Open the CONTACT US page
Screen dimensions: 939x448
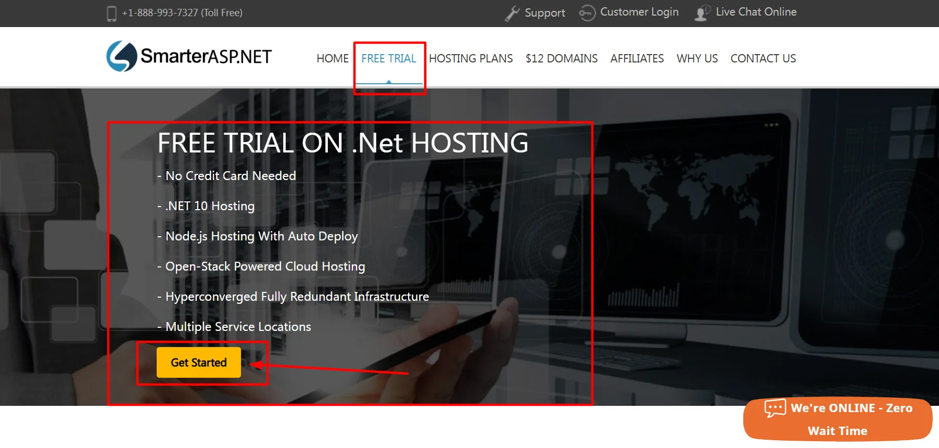click(x=764, y=58)
